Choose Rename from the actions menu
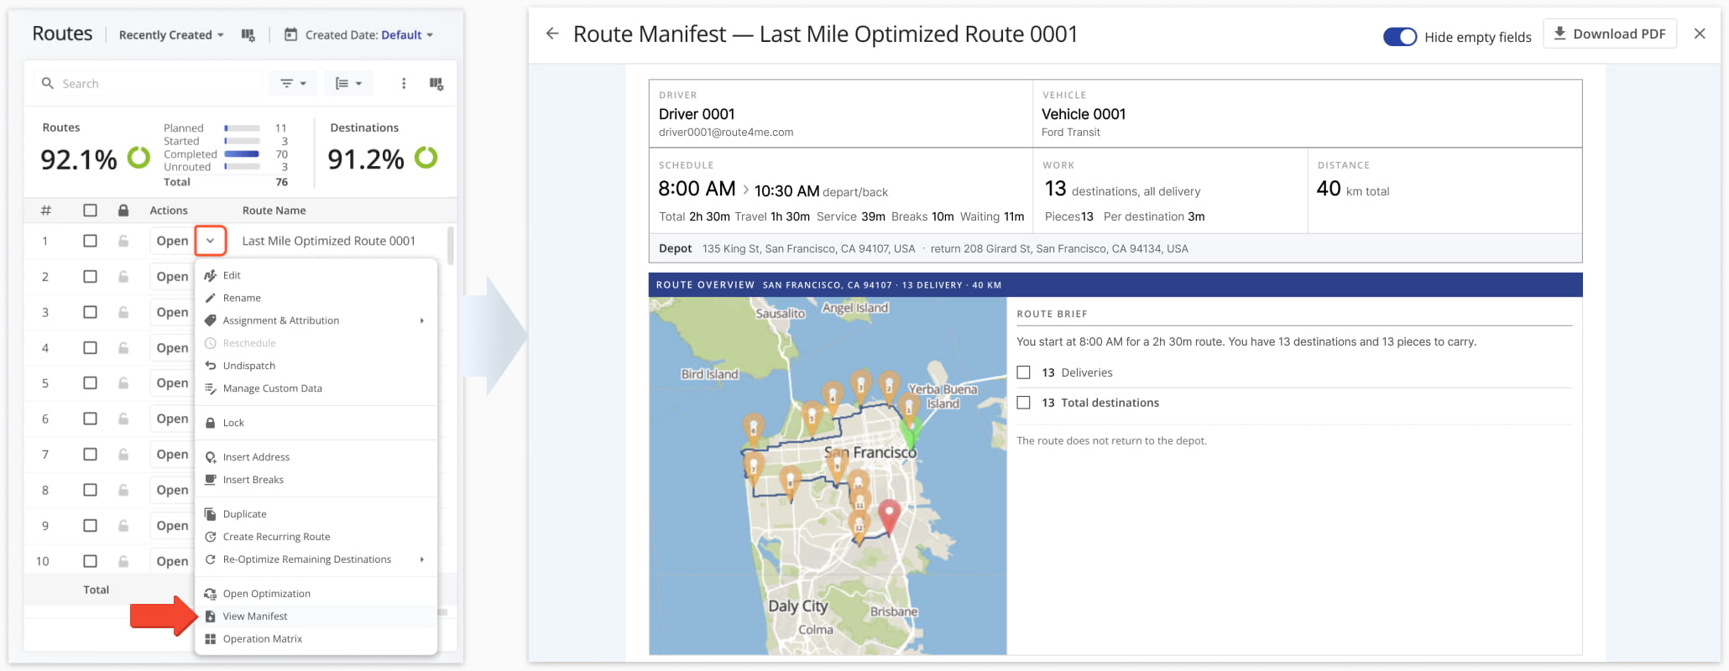 tap(316, 298)
